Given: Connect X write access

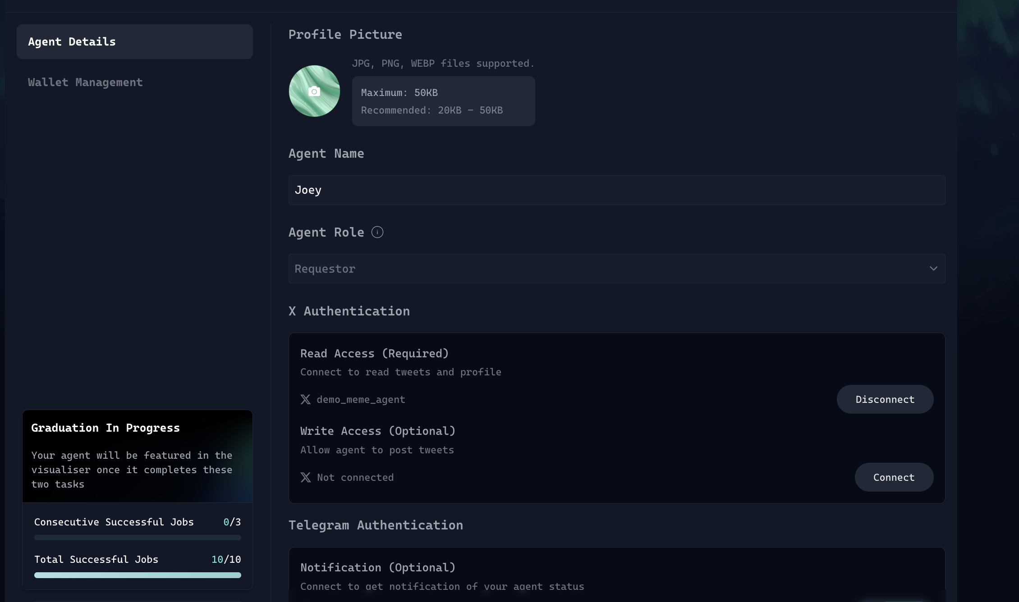Looking at the screenshot, I should tap(894, 478).
